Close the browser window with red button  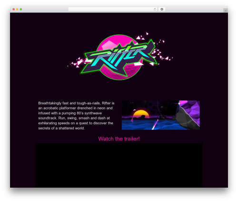click(x=14, y=9)
